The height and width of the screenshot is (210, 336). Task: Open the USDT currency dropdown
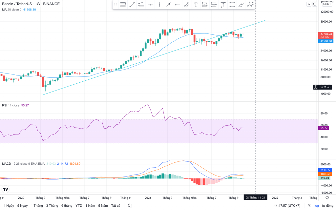pyautogui.click(x=327, y=4)
